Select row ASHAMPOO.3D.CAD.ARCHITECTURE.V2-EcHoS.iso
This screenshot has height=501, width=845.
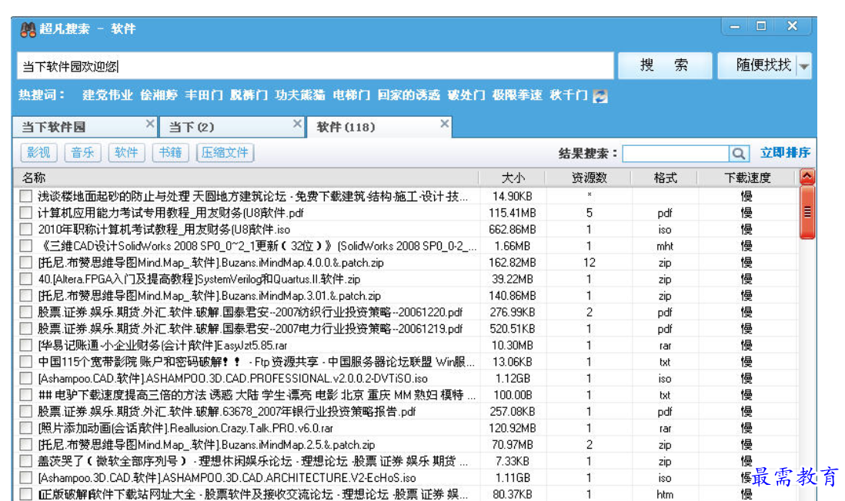tap(406, 478)
